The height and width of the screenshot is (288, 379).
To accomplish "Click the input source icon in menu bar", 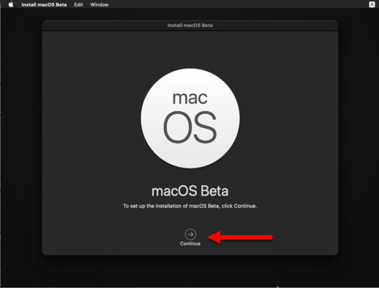I will (x=372, y=4).
